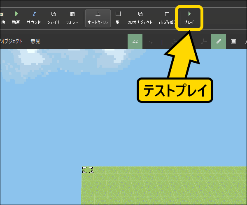This screenshot has height=205, width=247.
Task: Click the bracket cursor on the grass edge
Action: [x=88, y=170]
